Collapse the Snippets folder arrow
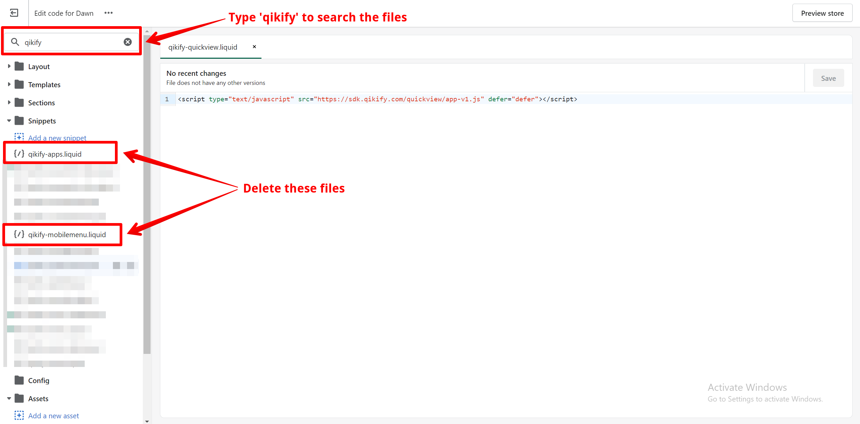The image size is (860, 424). pos(9,121)
